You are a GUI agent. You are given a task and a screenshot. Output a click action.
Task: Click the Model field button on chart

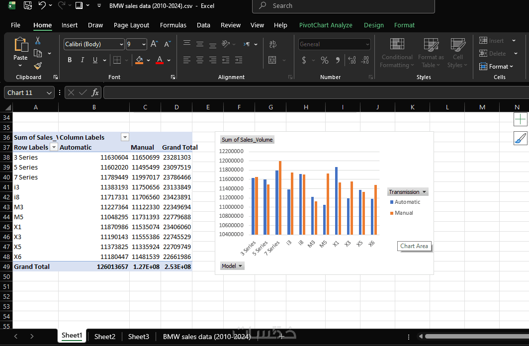point(232,266)
